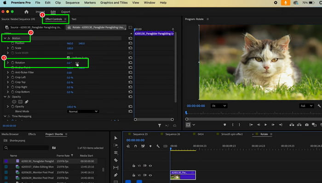Toggle V3 track lock
This screenshot has width=322, height=183.
(x=134, y=166)
